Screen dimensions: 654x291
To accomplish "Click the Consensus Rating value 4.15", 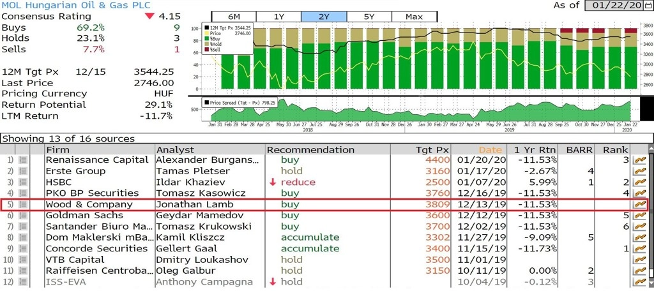I will click(x=169, y=17).
